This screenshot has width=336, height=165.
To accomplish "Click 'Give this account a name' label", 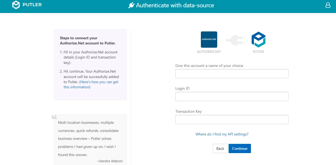I will click(x=209, y=66).
